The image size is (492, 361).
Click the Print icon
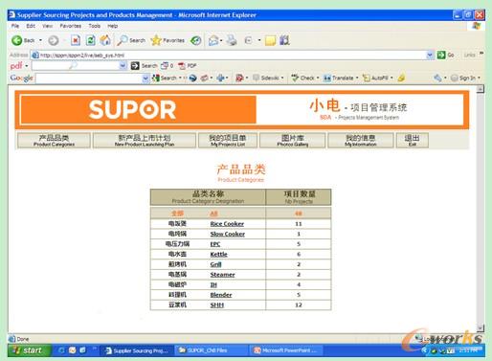(232, 40)
